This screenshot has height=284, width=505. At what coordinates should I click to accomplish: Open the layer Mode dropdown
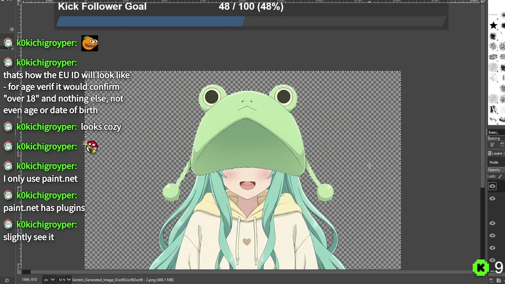coord(496,162)
